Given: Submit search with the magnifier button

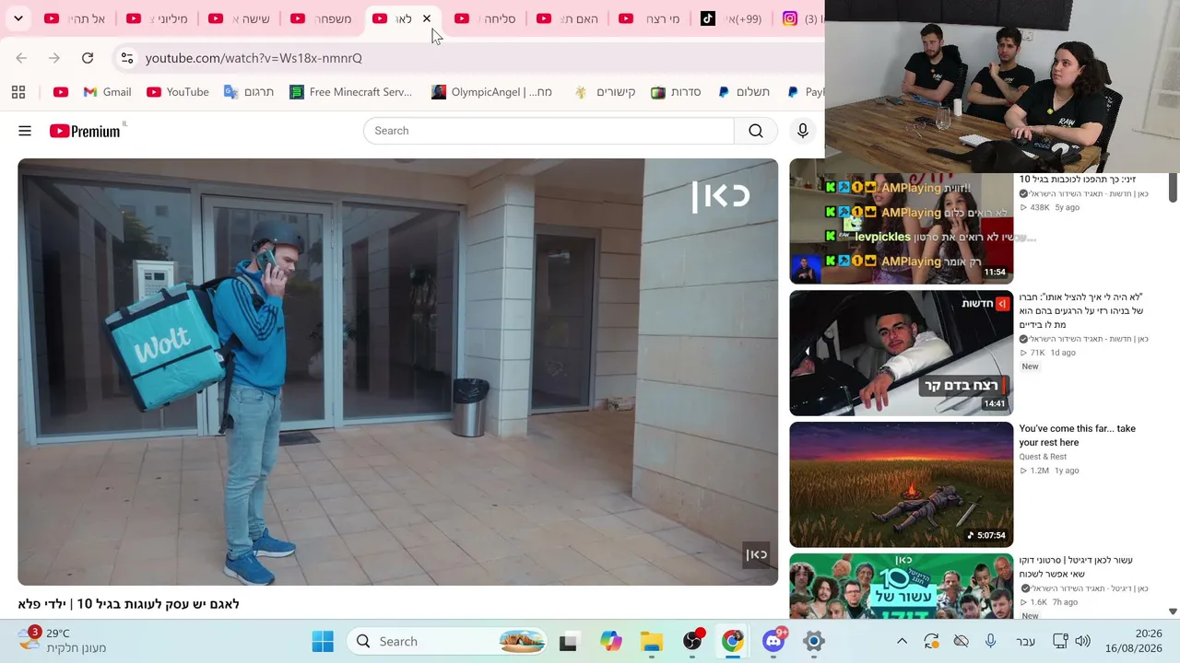Looking at the screenshot, I should [756, 131].
